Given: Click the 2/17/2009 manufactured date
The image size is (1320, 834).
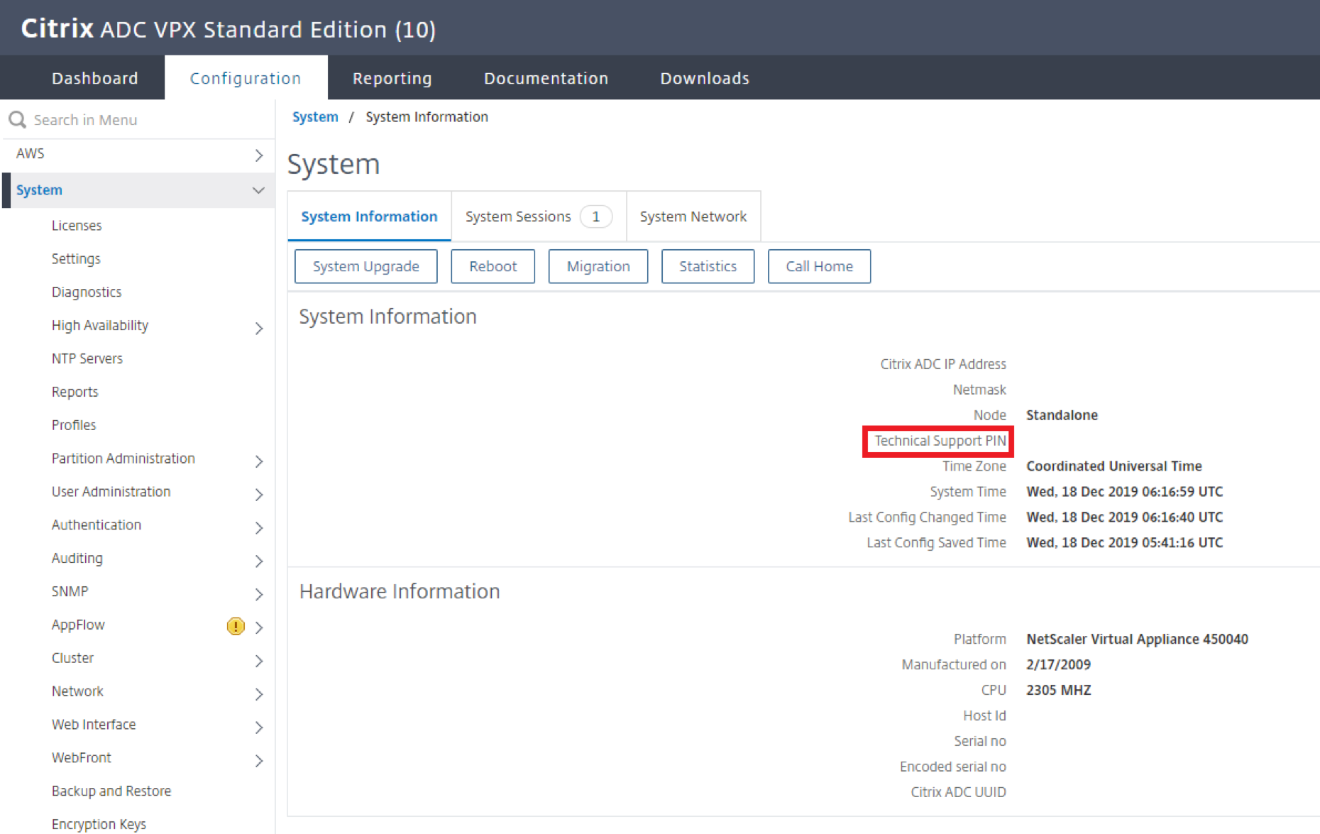Looking at the screenshot, I should coord(1058,664).
